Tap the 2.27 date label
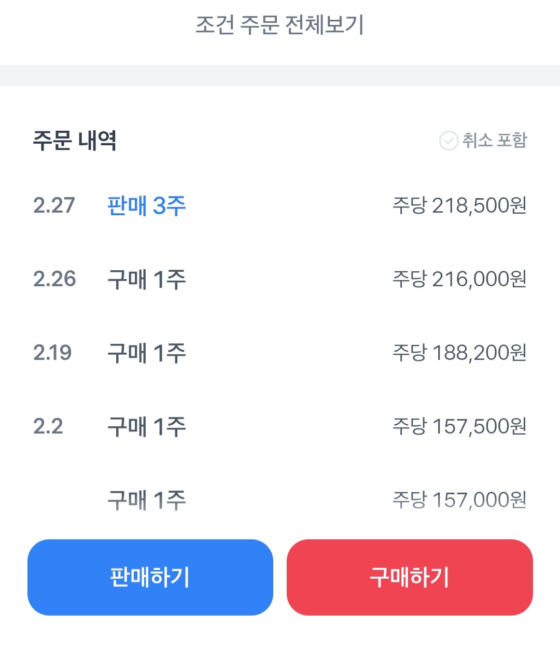Screen dimensions: 560x653 pyautogui.click(x=54, y=206)
